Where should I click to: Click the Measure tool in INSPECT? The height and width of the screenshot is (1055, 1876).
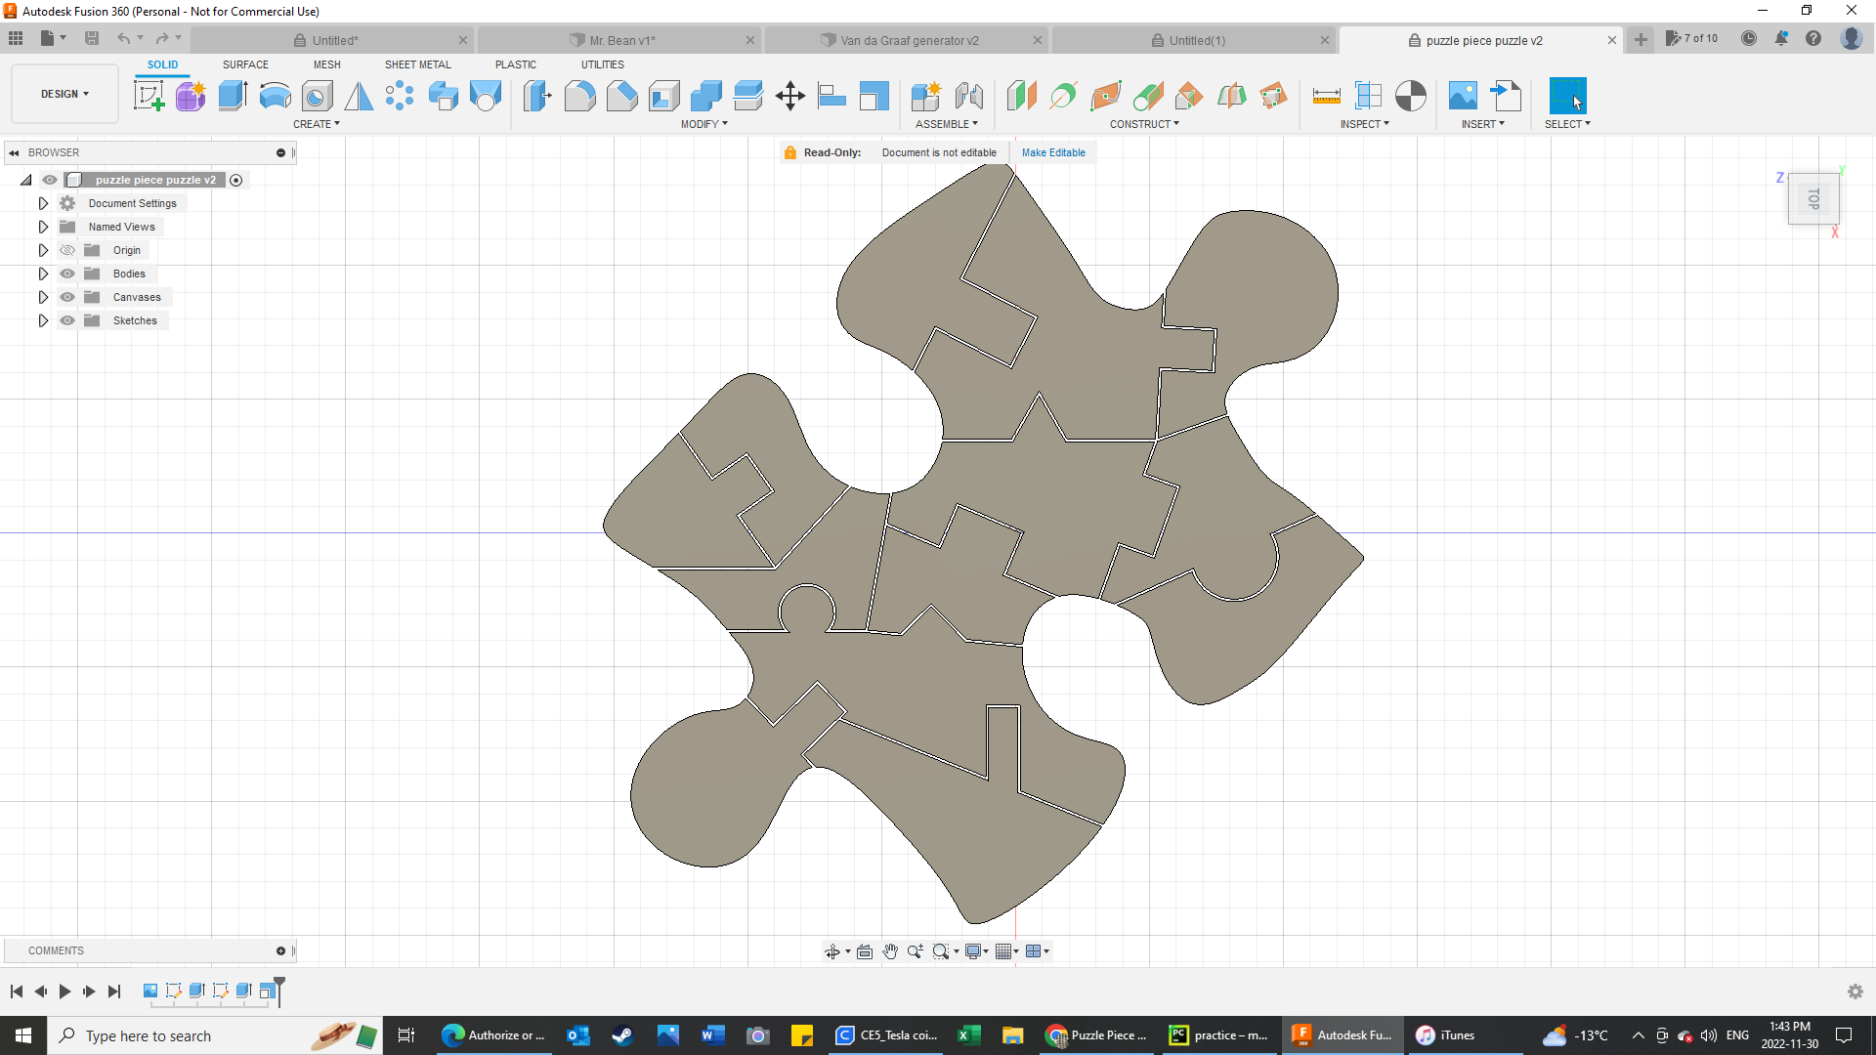tap(1326, 97)
